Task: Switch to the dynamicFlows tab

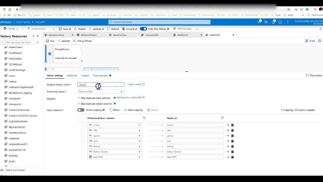Action: click(x=120, y=35)
